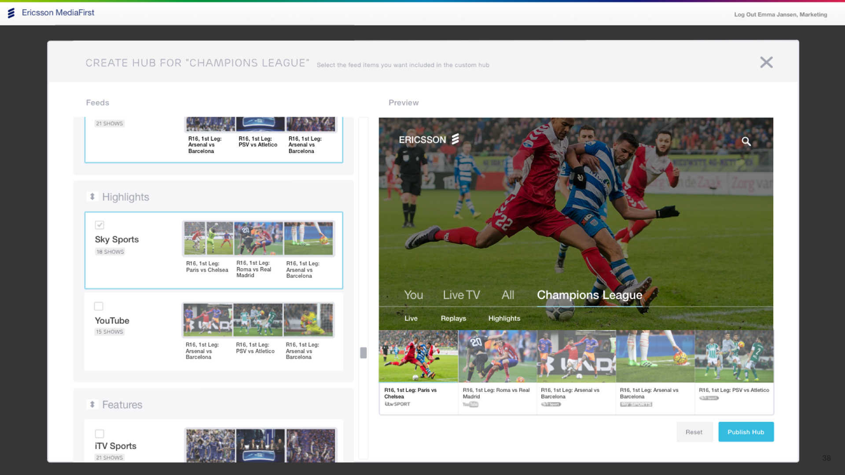845x475 pixels.
Task: Check the YouTube feed checkbox
Action: (x=99, y=306)
